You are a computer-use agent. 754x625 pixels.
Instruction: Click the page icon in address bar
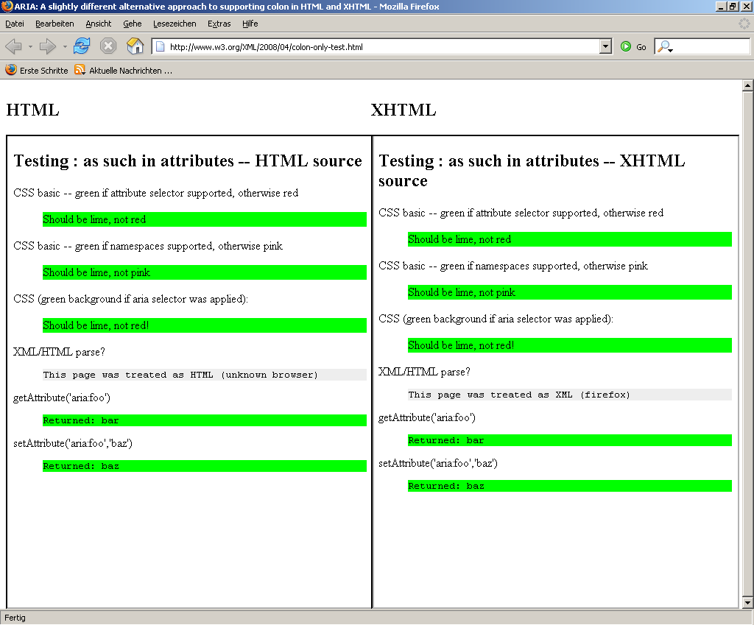160,47
